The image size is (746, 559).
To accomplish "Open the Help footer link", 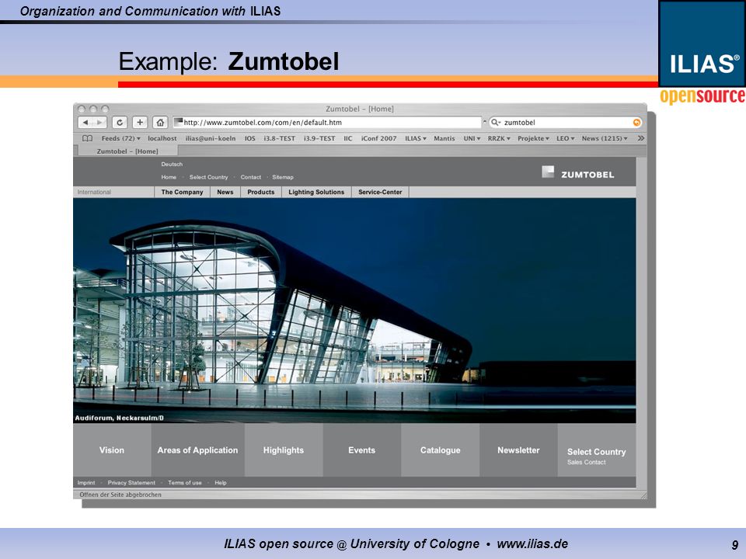I will pos(220,482).
